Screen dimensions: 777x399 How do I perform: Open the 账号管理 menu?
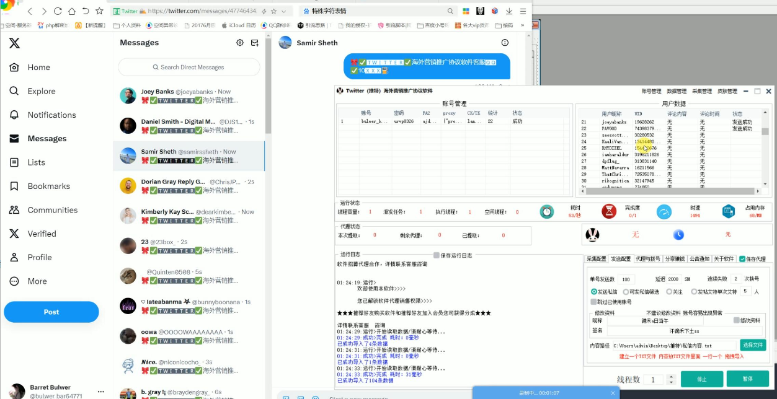[651, 91]
